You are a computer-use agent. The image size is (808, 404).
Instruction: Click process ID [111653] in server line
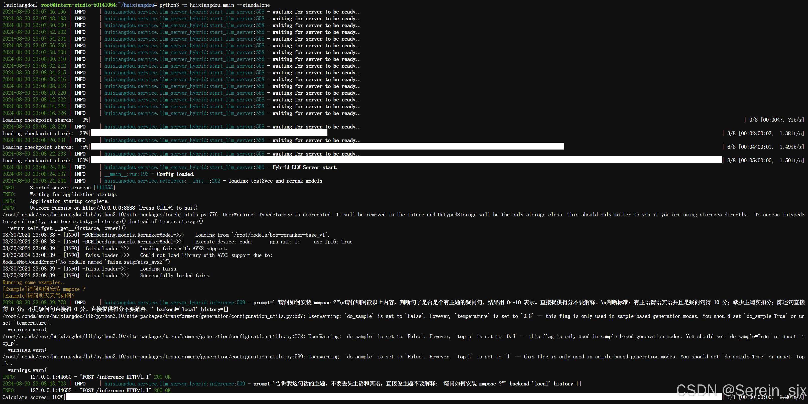coord(104,188)
